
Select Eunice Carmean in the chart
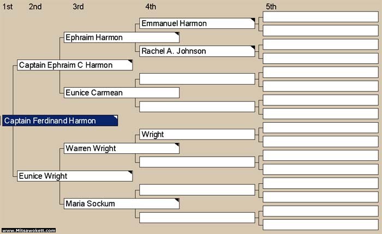[x=122, y=93]
